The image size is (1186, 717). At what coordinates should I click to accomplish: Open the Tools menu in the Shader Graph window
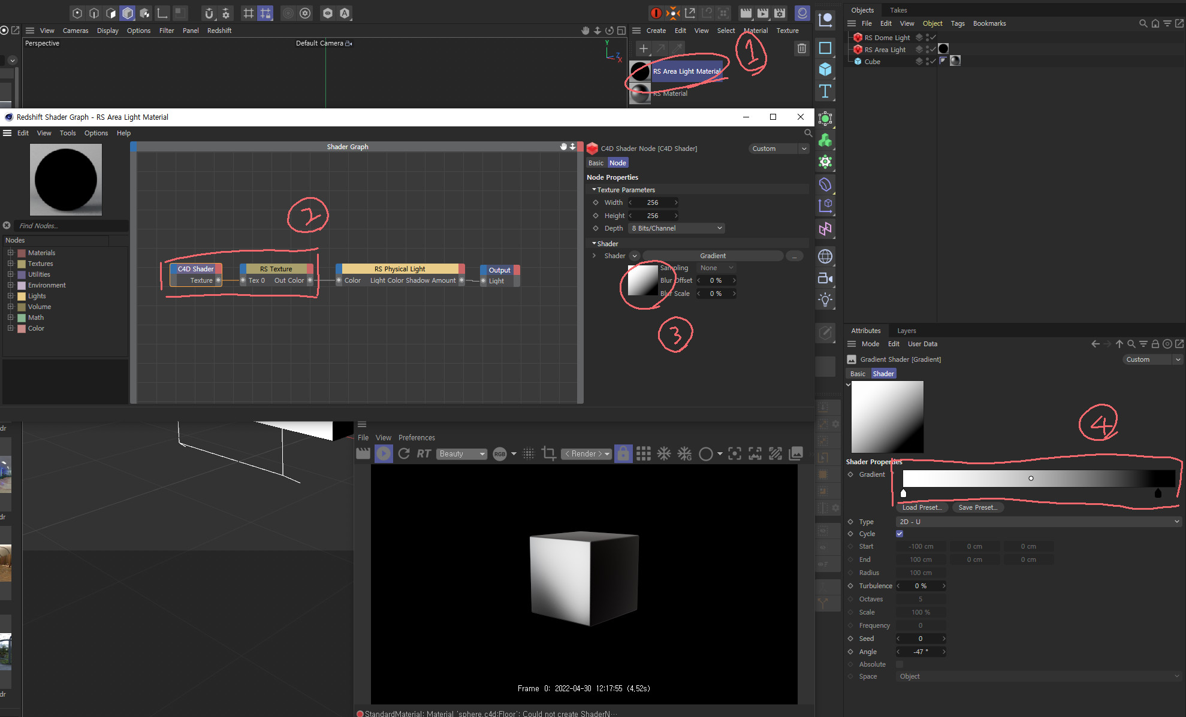click(67, 133)
